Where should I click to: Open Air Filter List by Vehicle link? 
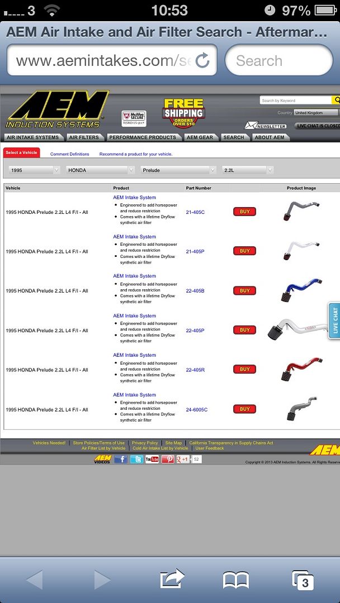tap(103, 448)
